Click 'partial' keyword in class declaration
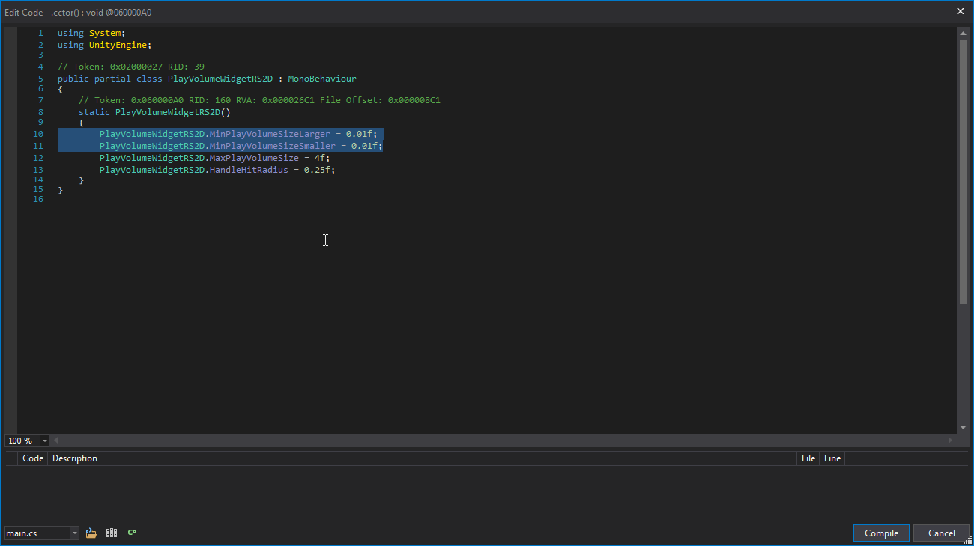The height and width of the screenshot is (546, 974). (x=112, y=79)
